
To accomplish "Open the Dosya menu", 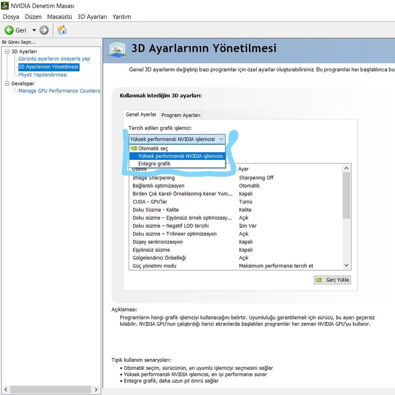I will tap(11, 17).
